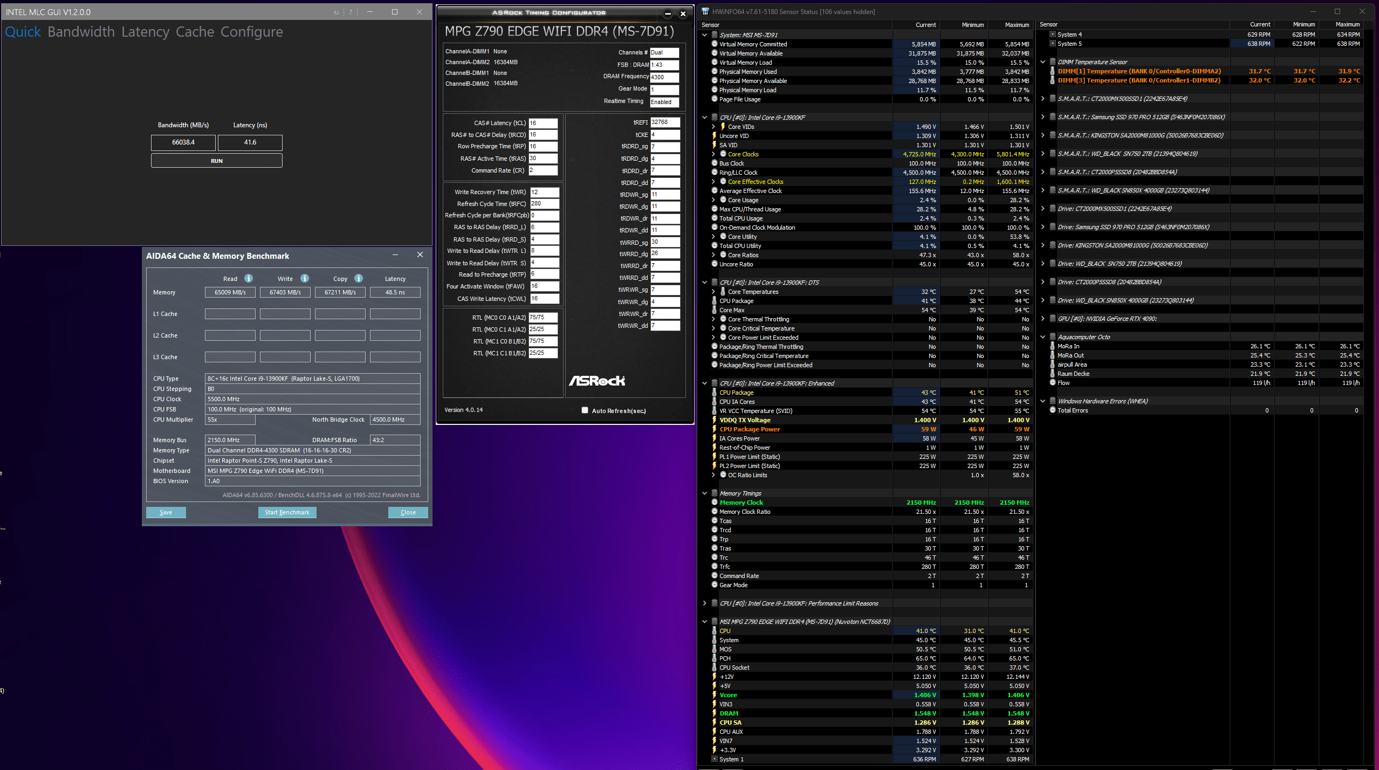Click the CAS# Latency (tCL) field

[543, 123]
